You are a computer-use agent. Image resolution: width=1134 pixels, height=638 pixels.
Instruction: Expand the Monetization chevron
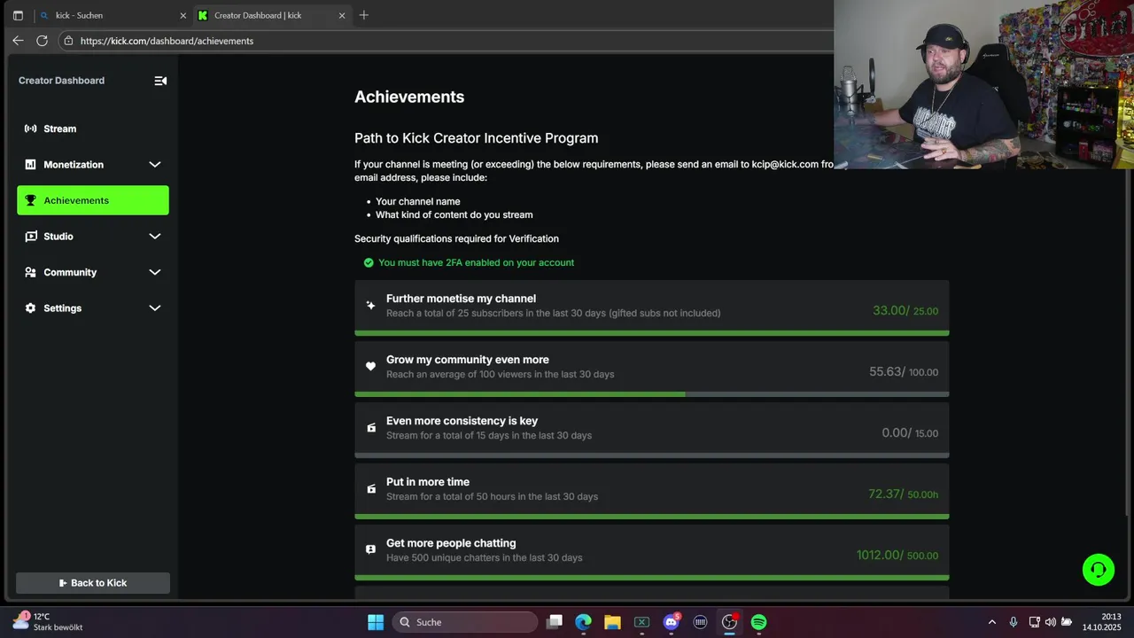(155, 165)
